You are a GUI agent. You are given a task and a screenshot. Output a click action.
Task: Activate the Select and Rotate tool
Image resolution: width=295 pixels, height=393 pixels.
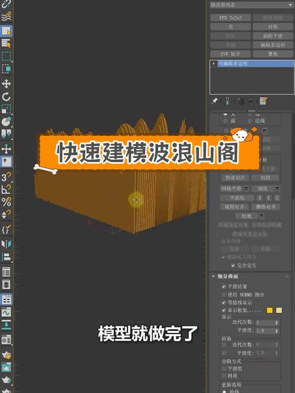pos(6,97)
